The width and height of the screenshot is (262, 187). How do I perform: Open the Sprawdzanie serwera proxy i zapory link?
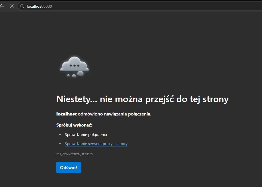coord(96,144)
